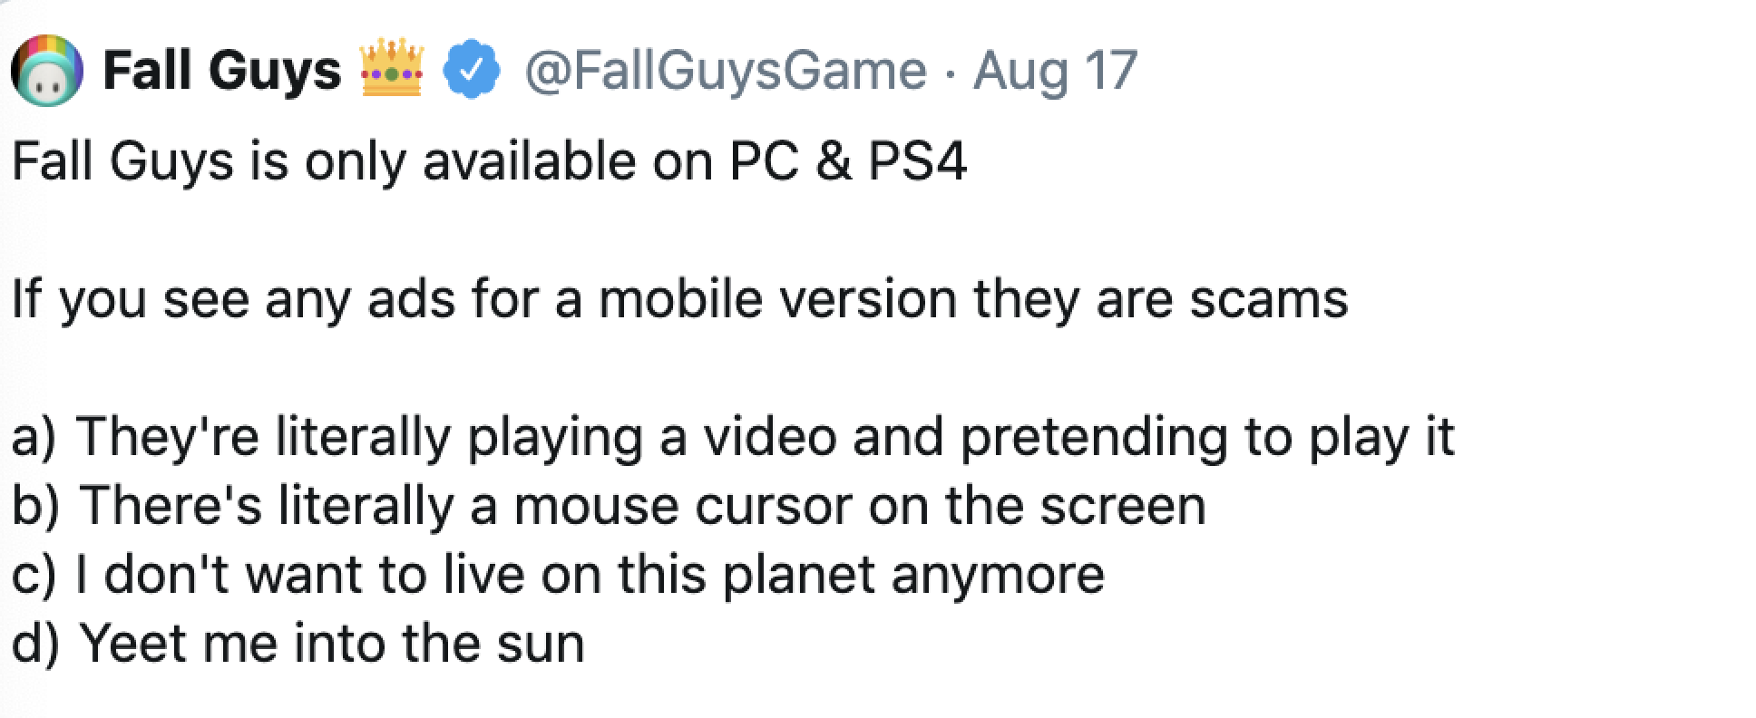Click point b) about the mouse cursor
The image size is (1756, 718).
609,506
